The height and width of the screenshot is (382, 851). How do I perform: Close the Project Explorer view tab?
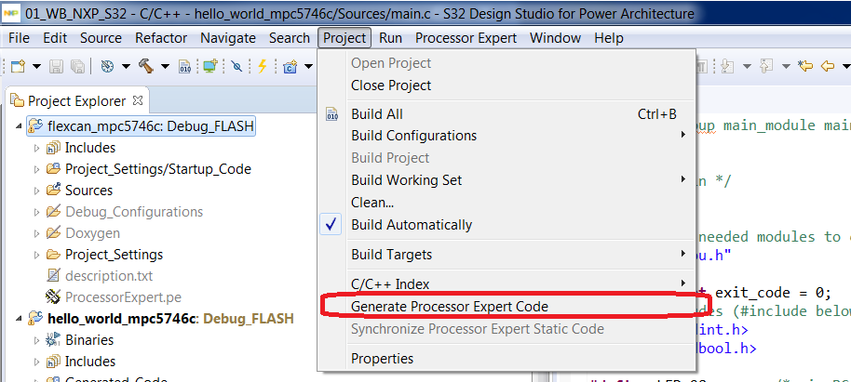coord(137,100)
